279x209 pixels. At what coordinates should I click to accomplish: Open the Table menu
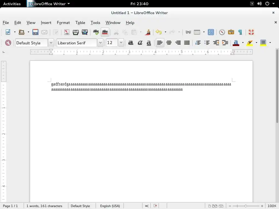point(80,23)
